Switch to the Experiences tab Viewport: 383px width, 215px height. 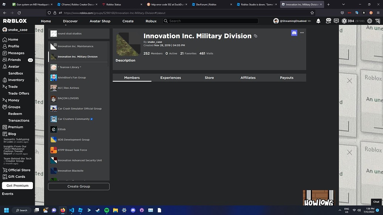170,78
